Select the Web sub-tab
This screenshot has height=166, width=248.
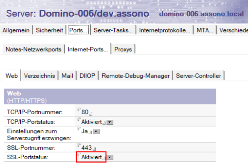click(x=12, y=76)
